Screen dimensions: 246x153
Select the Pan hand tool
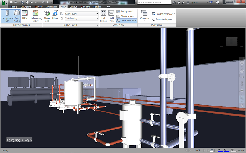point(242,70)
